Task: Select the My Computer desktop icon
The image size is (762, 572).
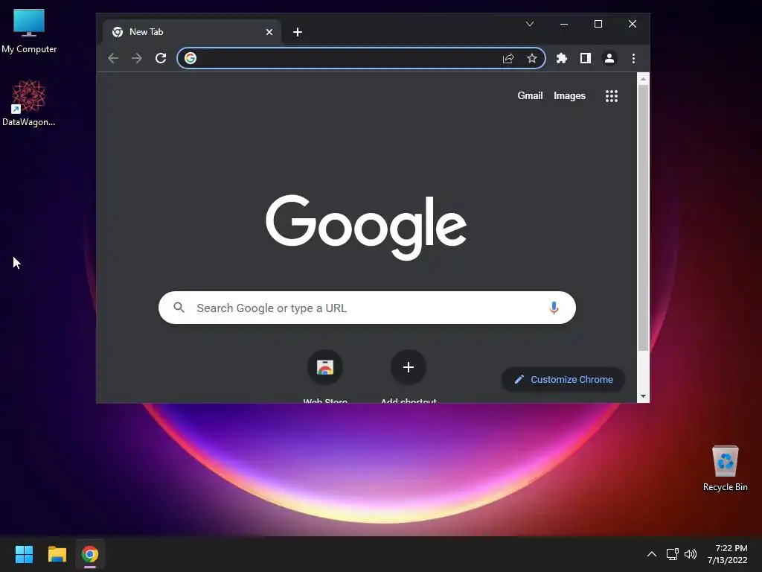Action: point(29,31)
